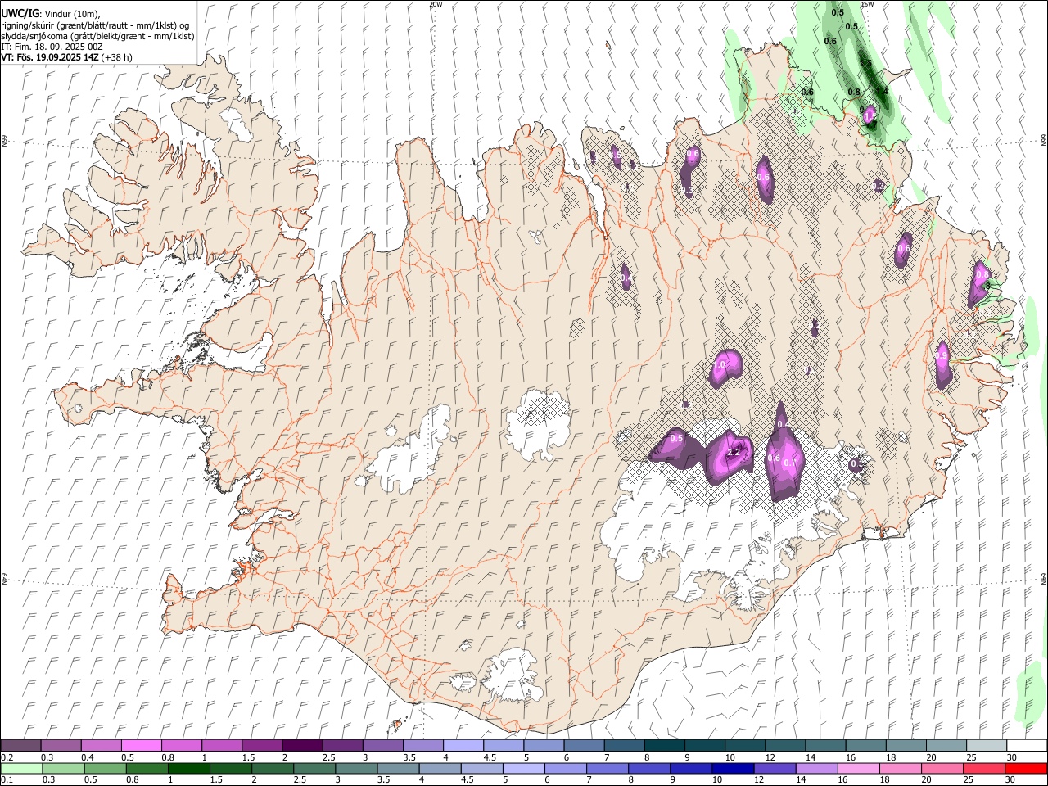Click the 'VT: Fös. 19.09.2025 14Z' valid time
The width and height of the screenshot is (1048, 786).
[x=50, y=57]
